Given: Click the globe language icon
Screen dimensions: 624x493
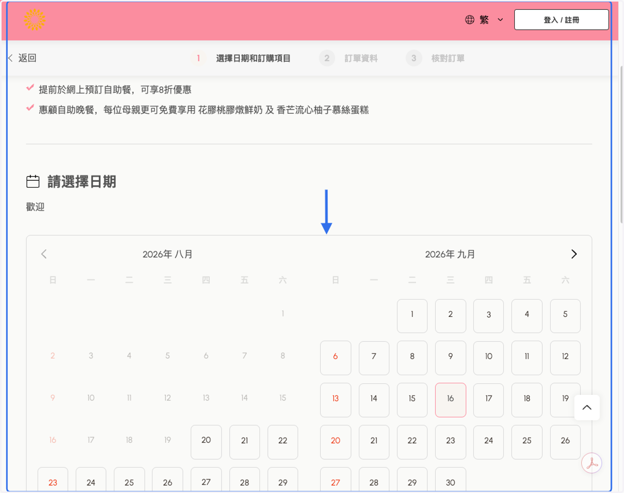Looking at the screenshot, I should tap(470, 20).
